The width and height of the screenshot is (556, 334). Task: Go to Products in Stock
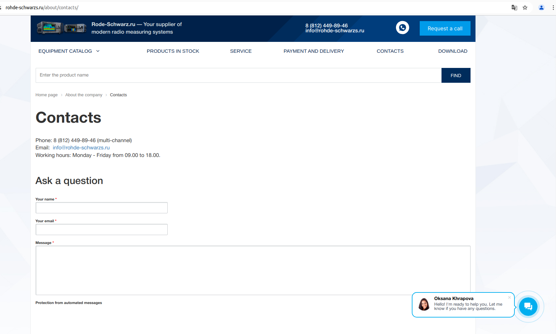click(x=173, y=51)
